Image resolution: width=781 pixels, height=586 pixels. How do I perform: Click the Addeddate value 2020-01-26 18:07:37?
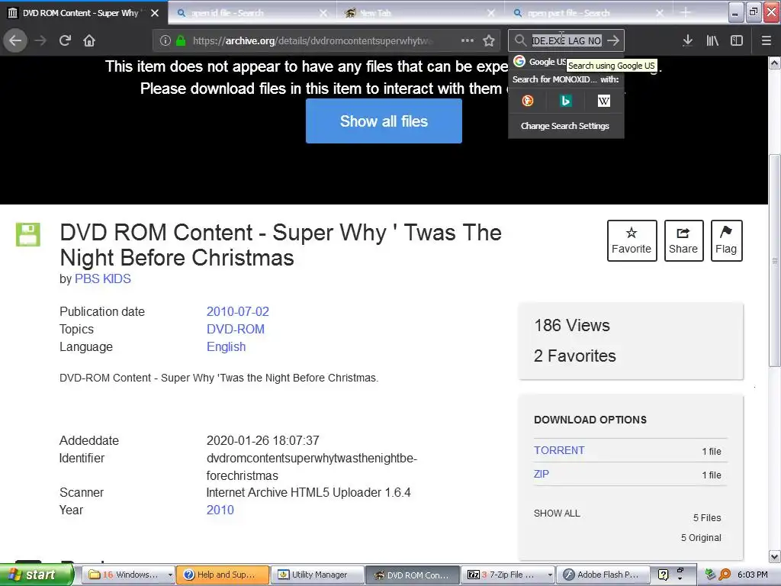pos(262,441)
